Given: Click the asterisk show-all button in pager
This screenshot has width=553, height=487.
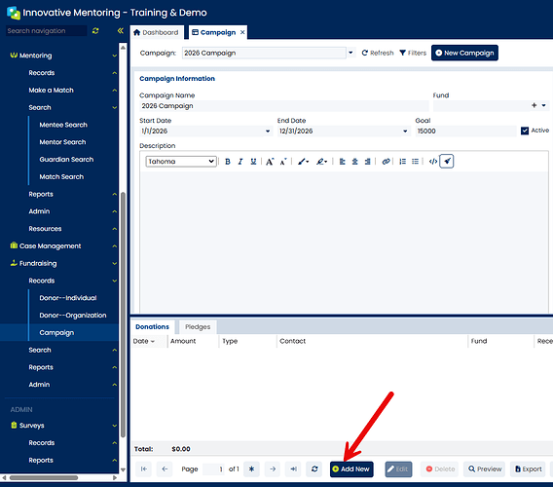Looking at the screenshot, I should pos(251,469).
